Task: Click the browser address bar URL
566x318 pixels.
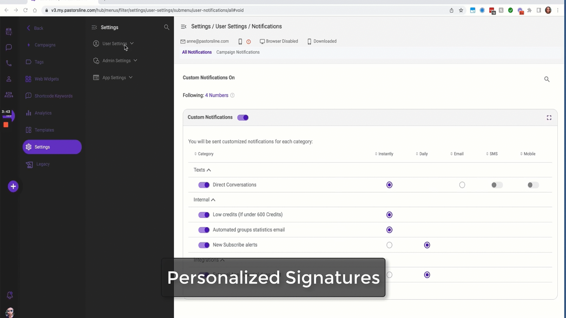Action: (x=147, y=10)
